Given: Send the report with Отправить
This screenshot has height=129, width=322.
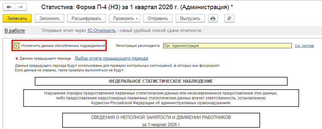Looking at the screenshot, I should (158, 18).
